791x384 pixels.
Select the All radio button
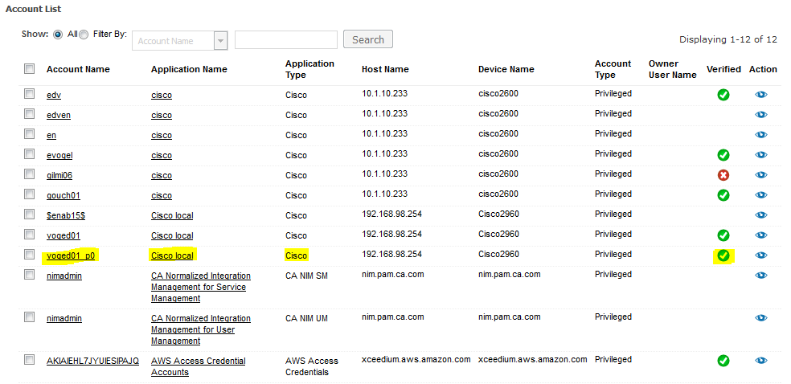[58, 35]
